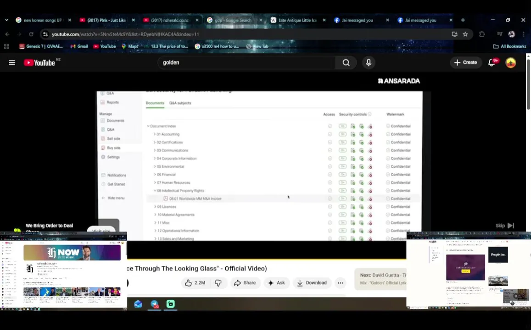Image resolution: width=531 pixels, height=330 pixels.
Task: Switch to the new korean songs tab
Action: click(42, 20)
